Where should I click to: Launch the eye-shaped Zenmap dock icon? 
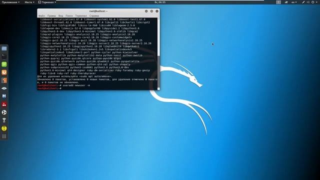click(4, 88)
